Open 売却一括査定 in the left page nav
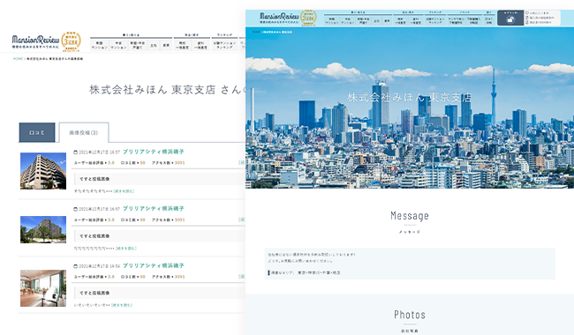Viewport: 574px width, 335px height. tap(182, 45)
